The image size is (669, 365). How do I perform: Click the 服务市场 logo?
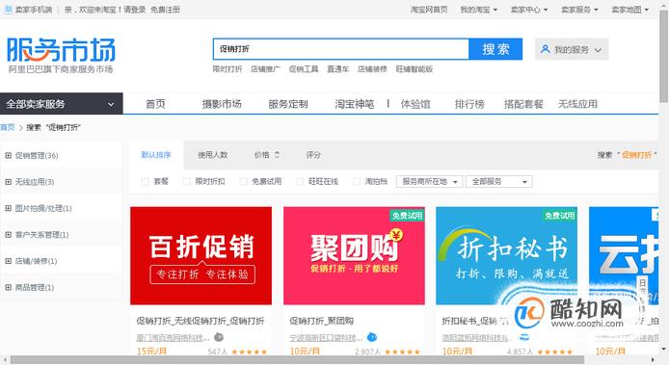click(x=61, y=50)
